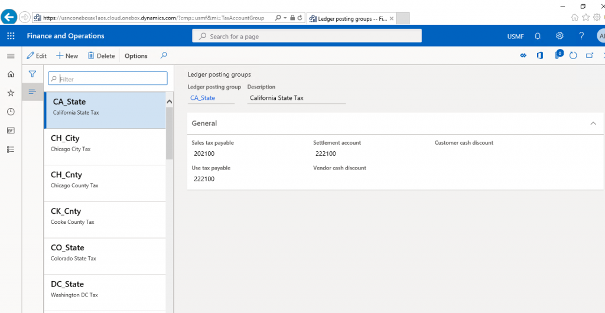Click Delete in the action pane
Screen dimensions: 605x313
pyautogui.click(x=102, y=56)
